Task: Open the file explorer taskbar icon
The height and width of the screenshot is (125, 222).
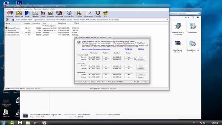Action: (x=28, y=123)
